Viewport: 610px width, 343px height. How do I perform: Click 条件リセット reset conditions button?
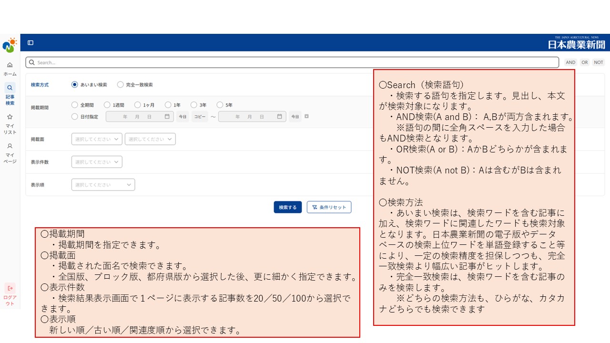(329, 207)
